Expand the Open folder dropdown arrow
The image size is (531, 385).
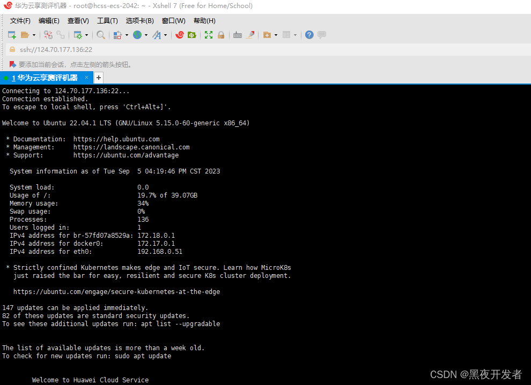click(x=34, y=35)
